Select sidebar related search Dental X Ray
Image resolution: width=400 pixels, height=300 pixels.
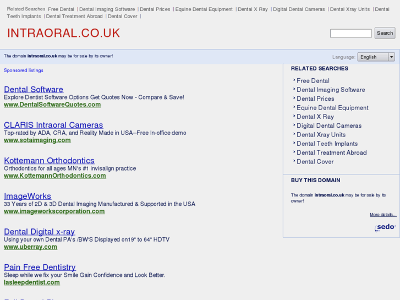point(315,117)
